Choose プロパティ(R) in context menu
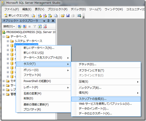Image resolution: width=146 pixels, height=121 pixels. [44, 109]
